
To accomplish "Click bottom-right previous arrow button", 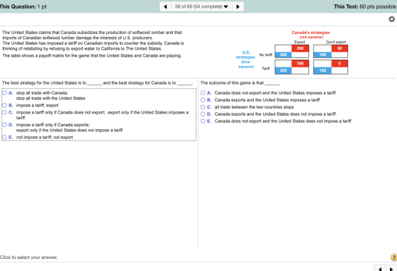I will pyautogui.click(x=380, y=268).
